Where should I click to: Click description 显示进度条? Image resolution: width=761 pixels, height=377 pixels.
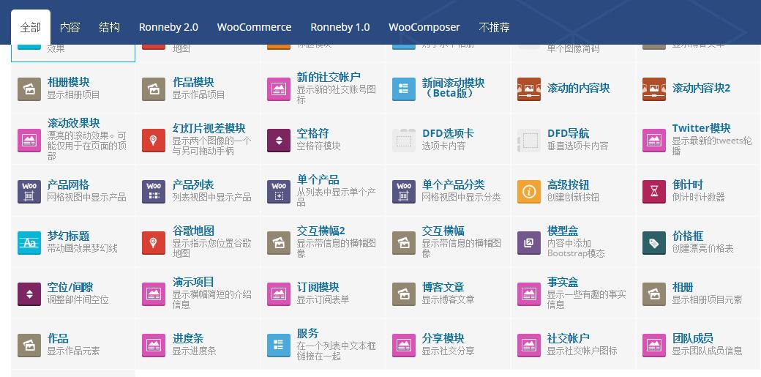tap(194, 351)
